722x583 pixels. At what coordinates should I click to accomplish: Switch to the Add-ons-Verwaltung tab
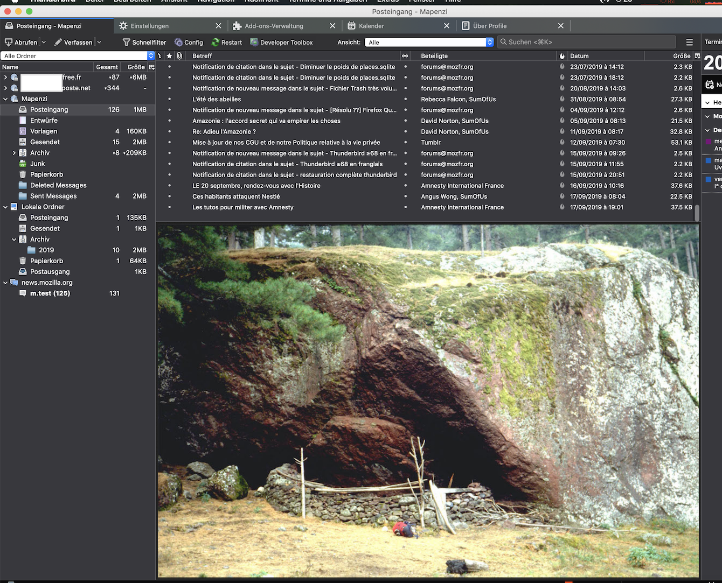pos(274,26)
